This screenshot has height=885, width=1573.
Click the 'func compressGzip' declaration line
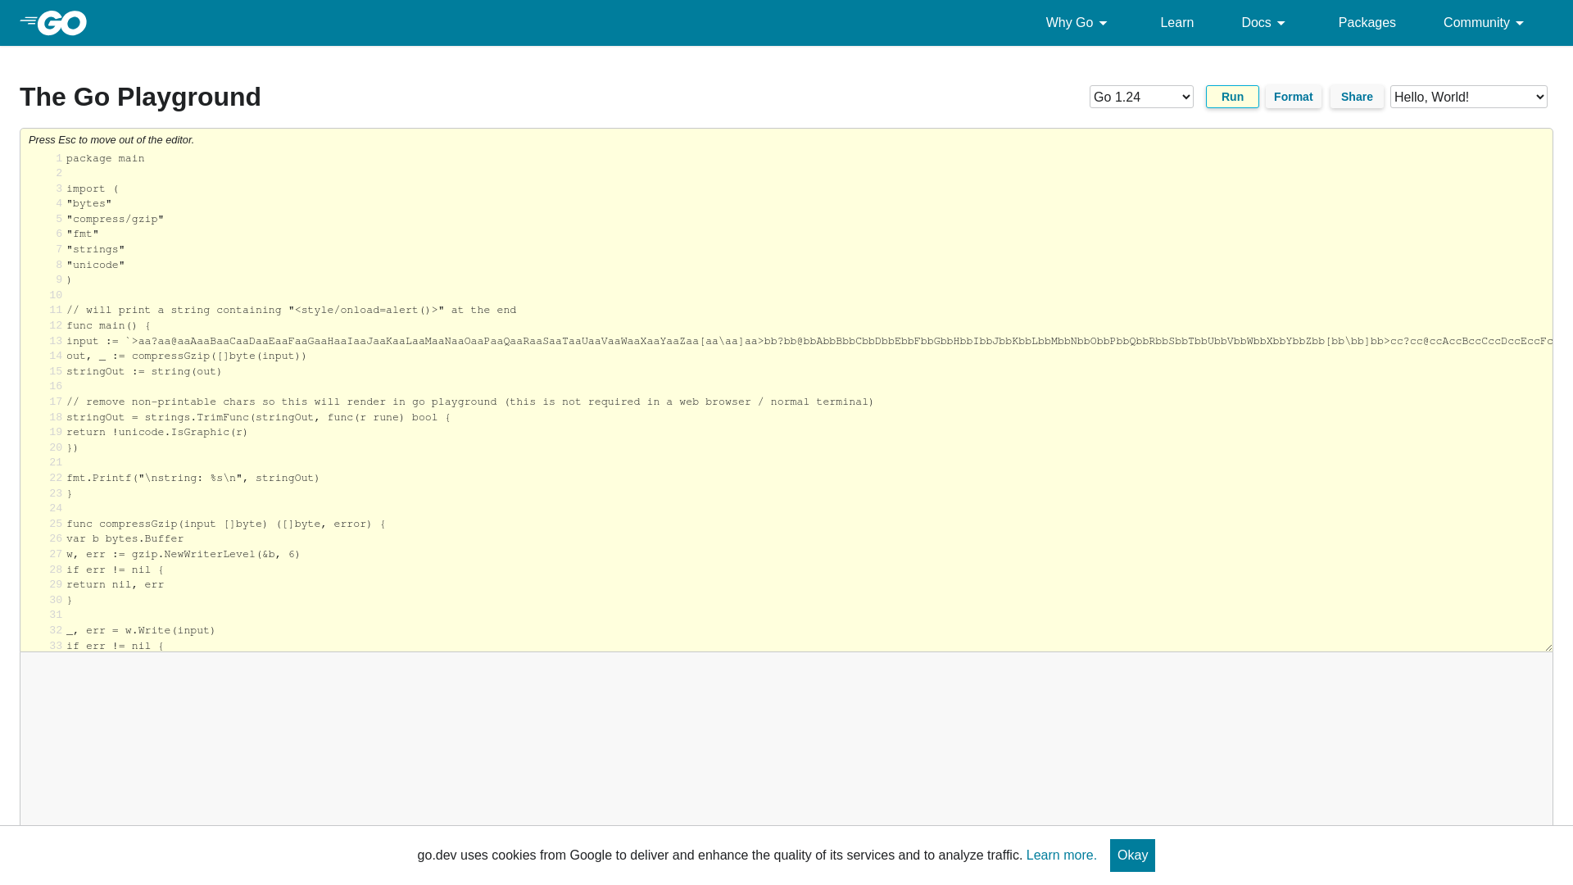click(x=226, y=524)
